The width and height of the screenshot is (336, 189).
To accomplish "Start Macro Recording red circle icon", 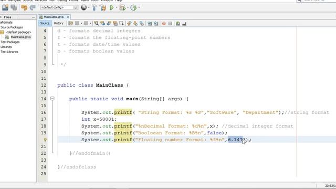I will coord(164,24).
